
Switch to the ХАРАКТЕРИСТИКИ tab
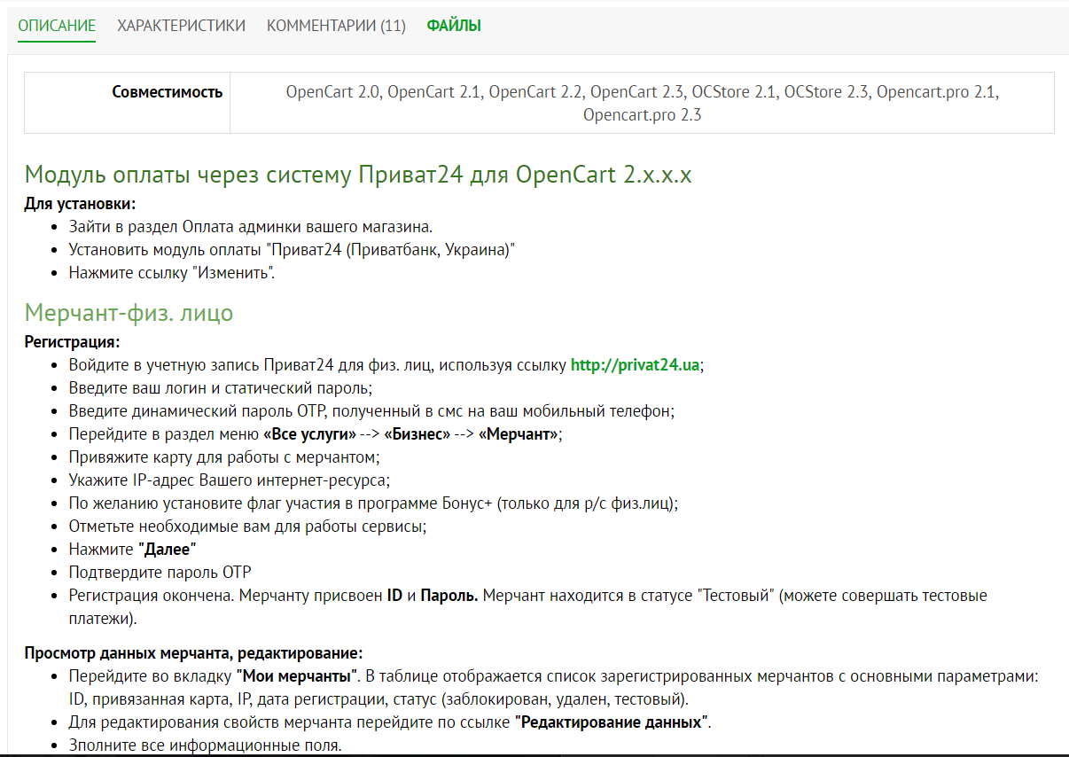[x=181, y=26]
